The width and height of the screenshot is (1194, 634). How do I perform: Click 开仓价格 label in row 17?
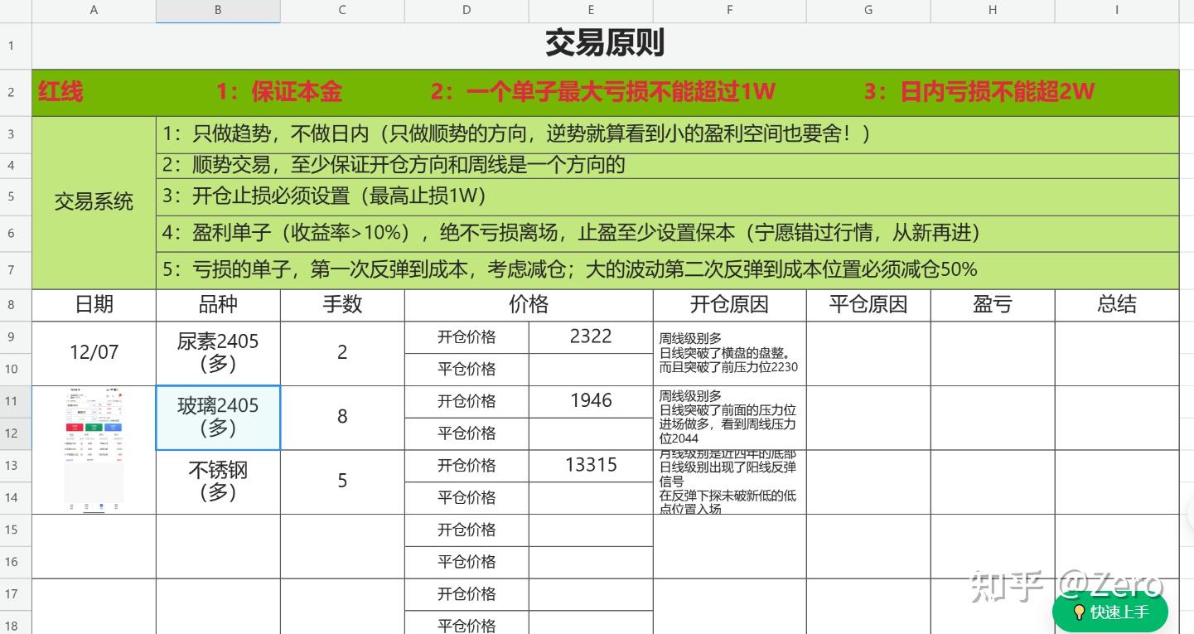(466, 594)
